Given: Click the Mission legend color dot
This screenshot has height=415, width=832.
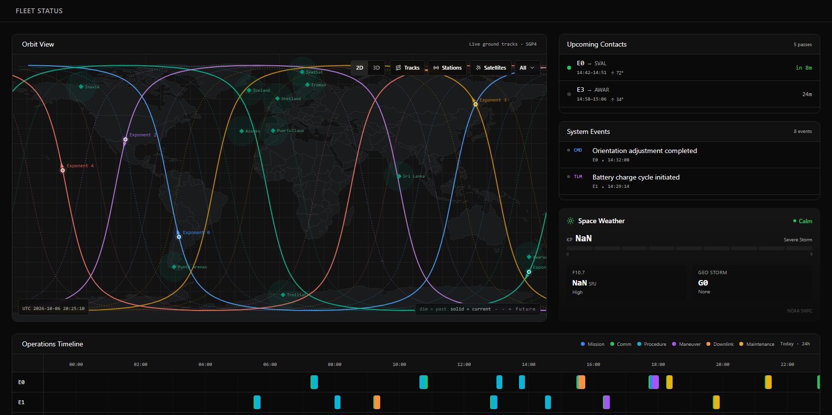Looking at the screenshot, I should (x=583, y=344).
